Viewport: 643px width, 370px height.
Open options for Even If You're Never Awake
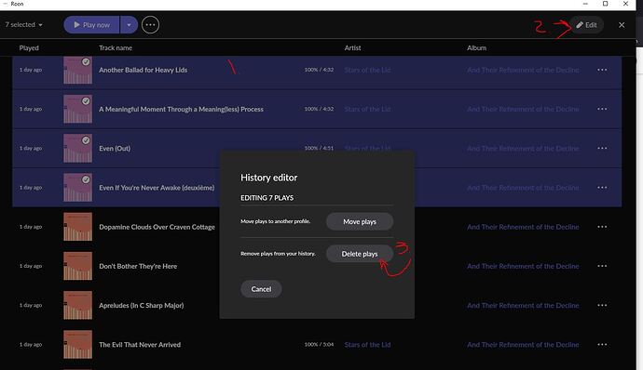602,188
